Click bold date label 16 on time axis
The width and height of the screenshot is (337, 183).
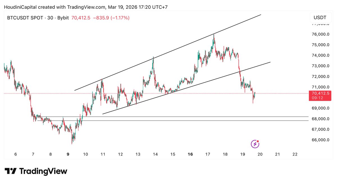(x=190, y=154)
